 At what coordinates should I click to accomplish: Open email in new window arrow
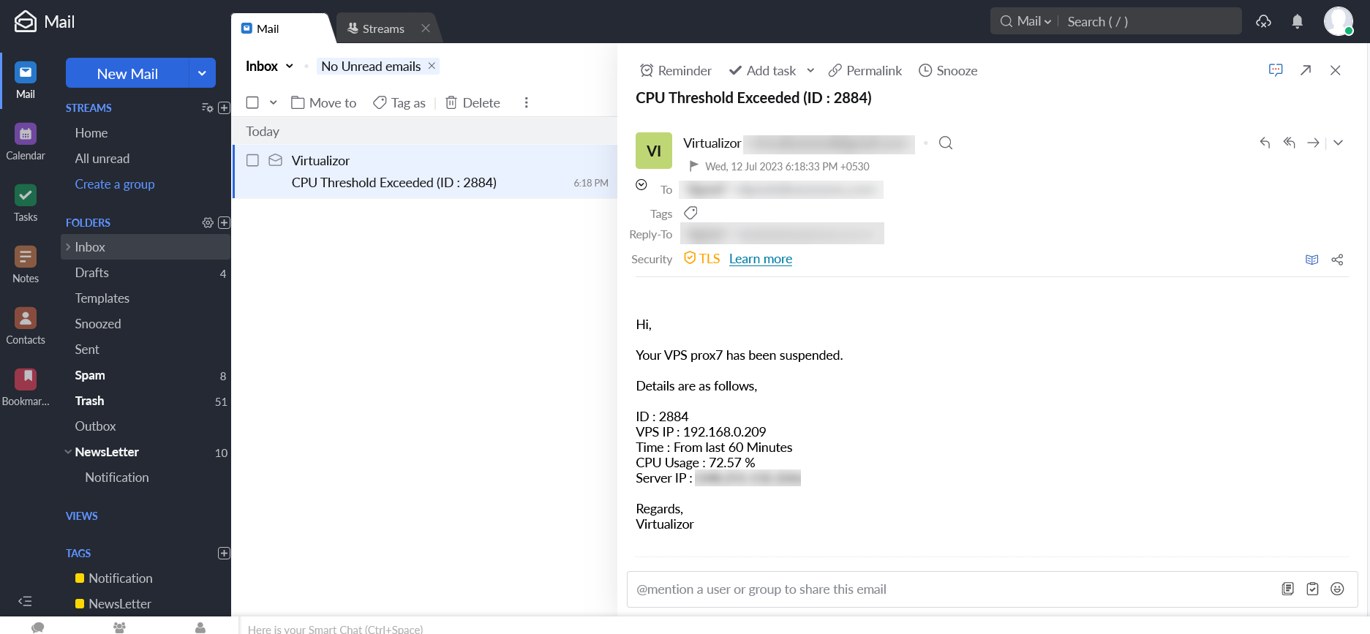(1306, 70)
